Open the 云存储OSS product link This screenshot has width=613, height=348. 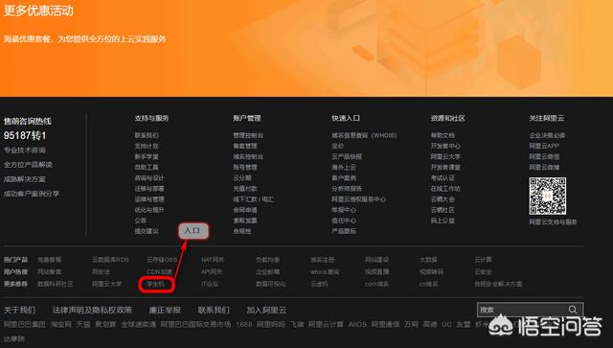click(x=162, y=260)
